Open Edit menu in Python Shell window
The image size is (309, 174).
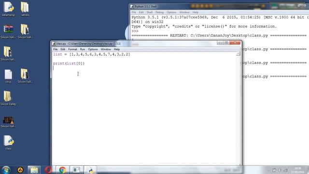tap(141, 12)
